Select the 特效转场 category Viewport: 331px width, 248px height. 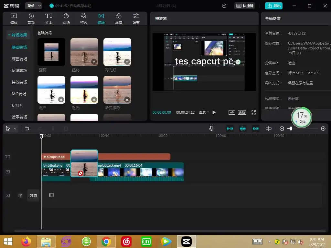(x=19, y=82)
